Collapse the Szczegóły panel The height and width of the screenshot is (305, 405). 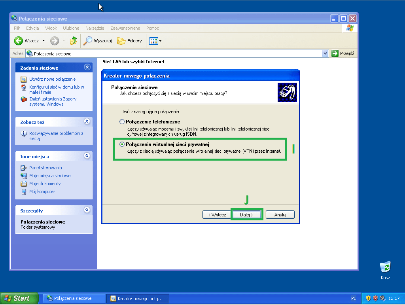(x=87, y=210)
